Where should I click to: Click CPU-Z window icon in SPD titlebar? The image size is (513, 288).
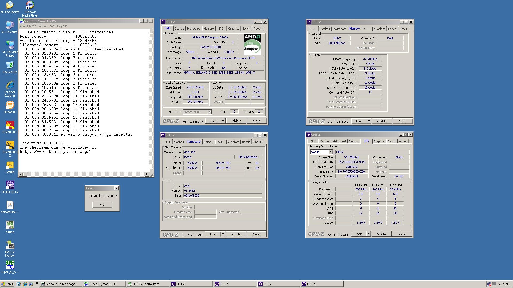pyautogui.click(x=309, y=135)
